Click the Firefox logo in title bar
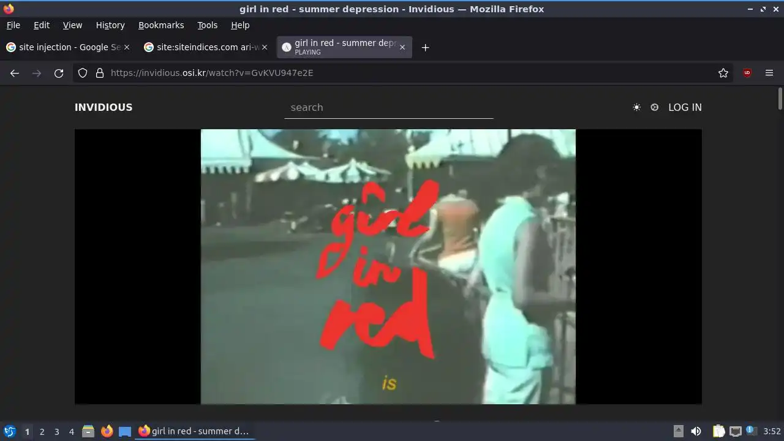Viewport: 784px width, 441px height. [x=9, y=9]
